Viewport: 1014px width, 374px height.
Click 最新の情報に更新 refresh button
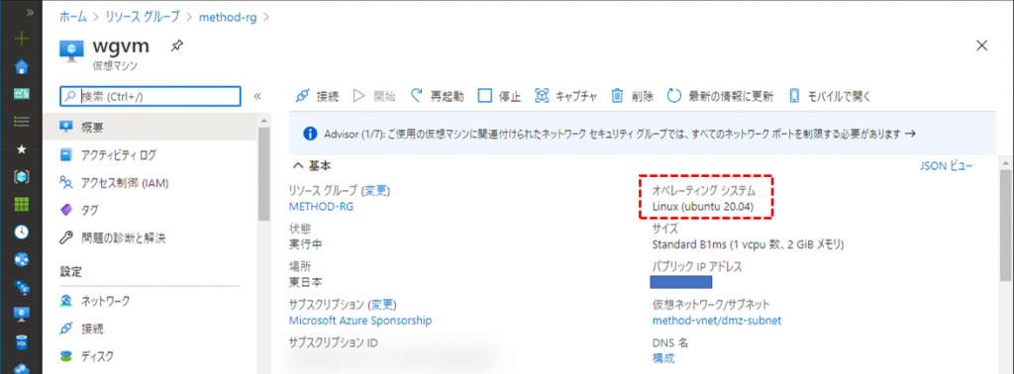pos(720,97)
